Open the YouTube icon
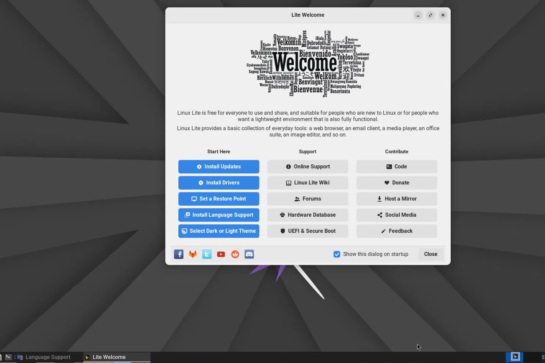545x363 pixels. click(221, 254)
